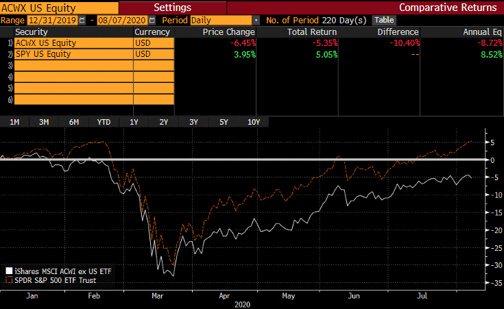Click USD currency cell for ACWX

(154, 43)
